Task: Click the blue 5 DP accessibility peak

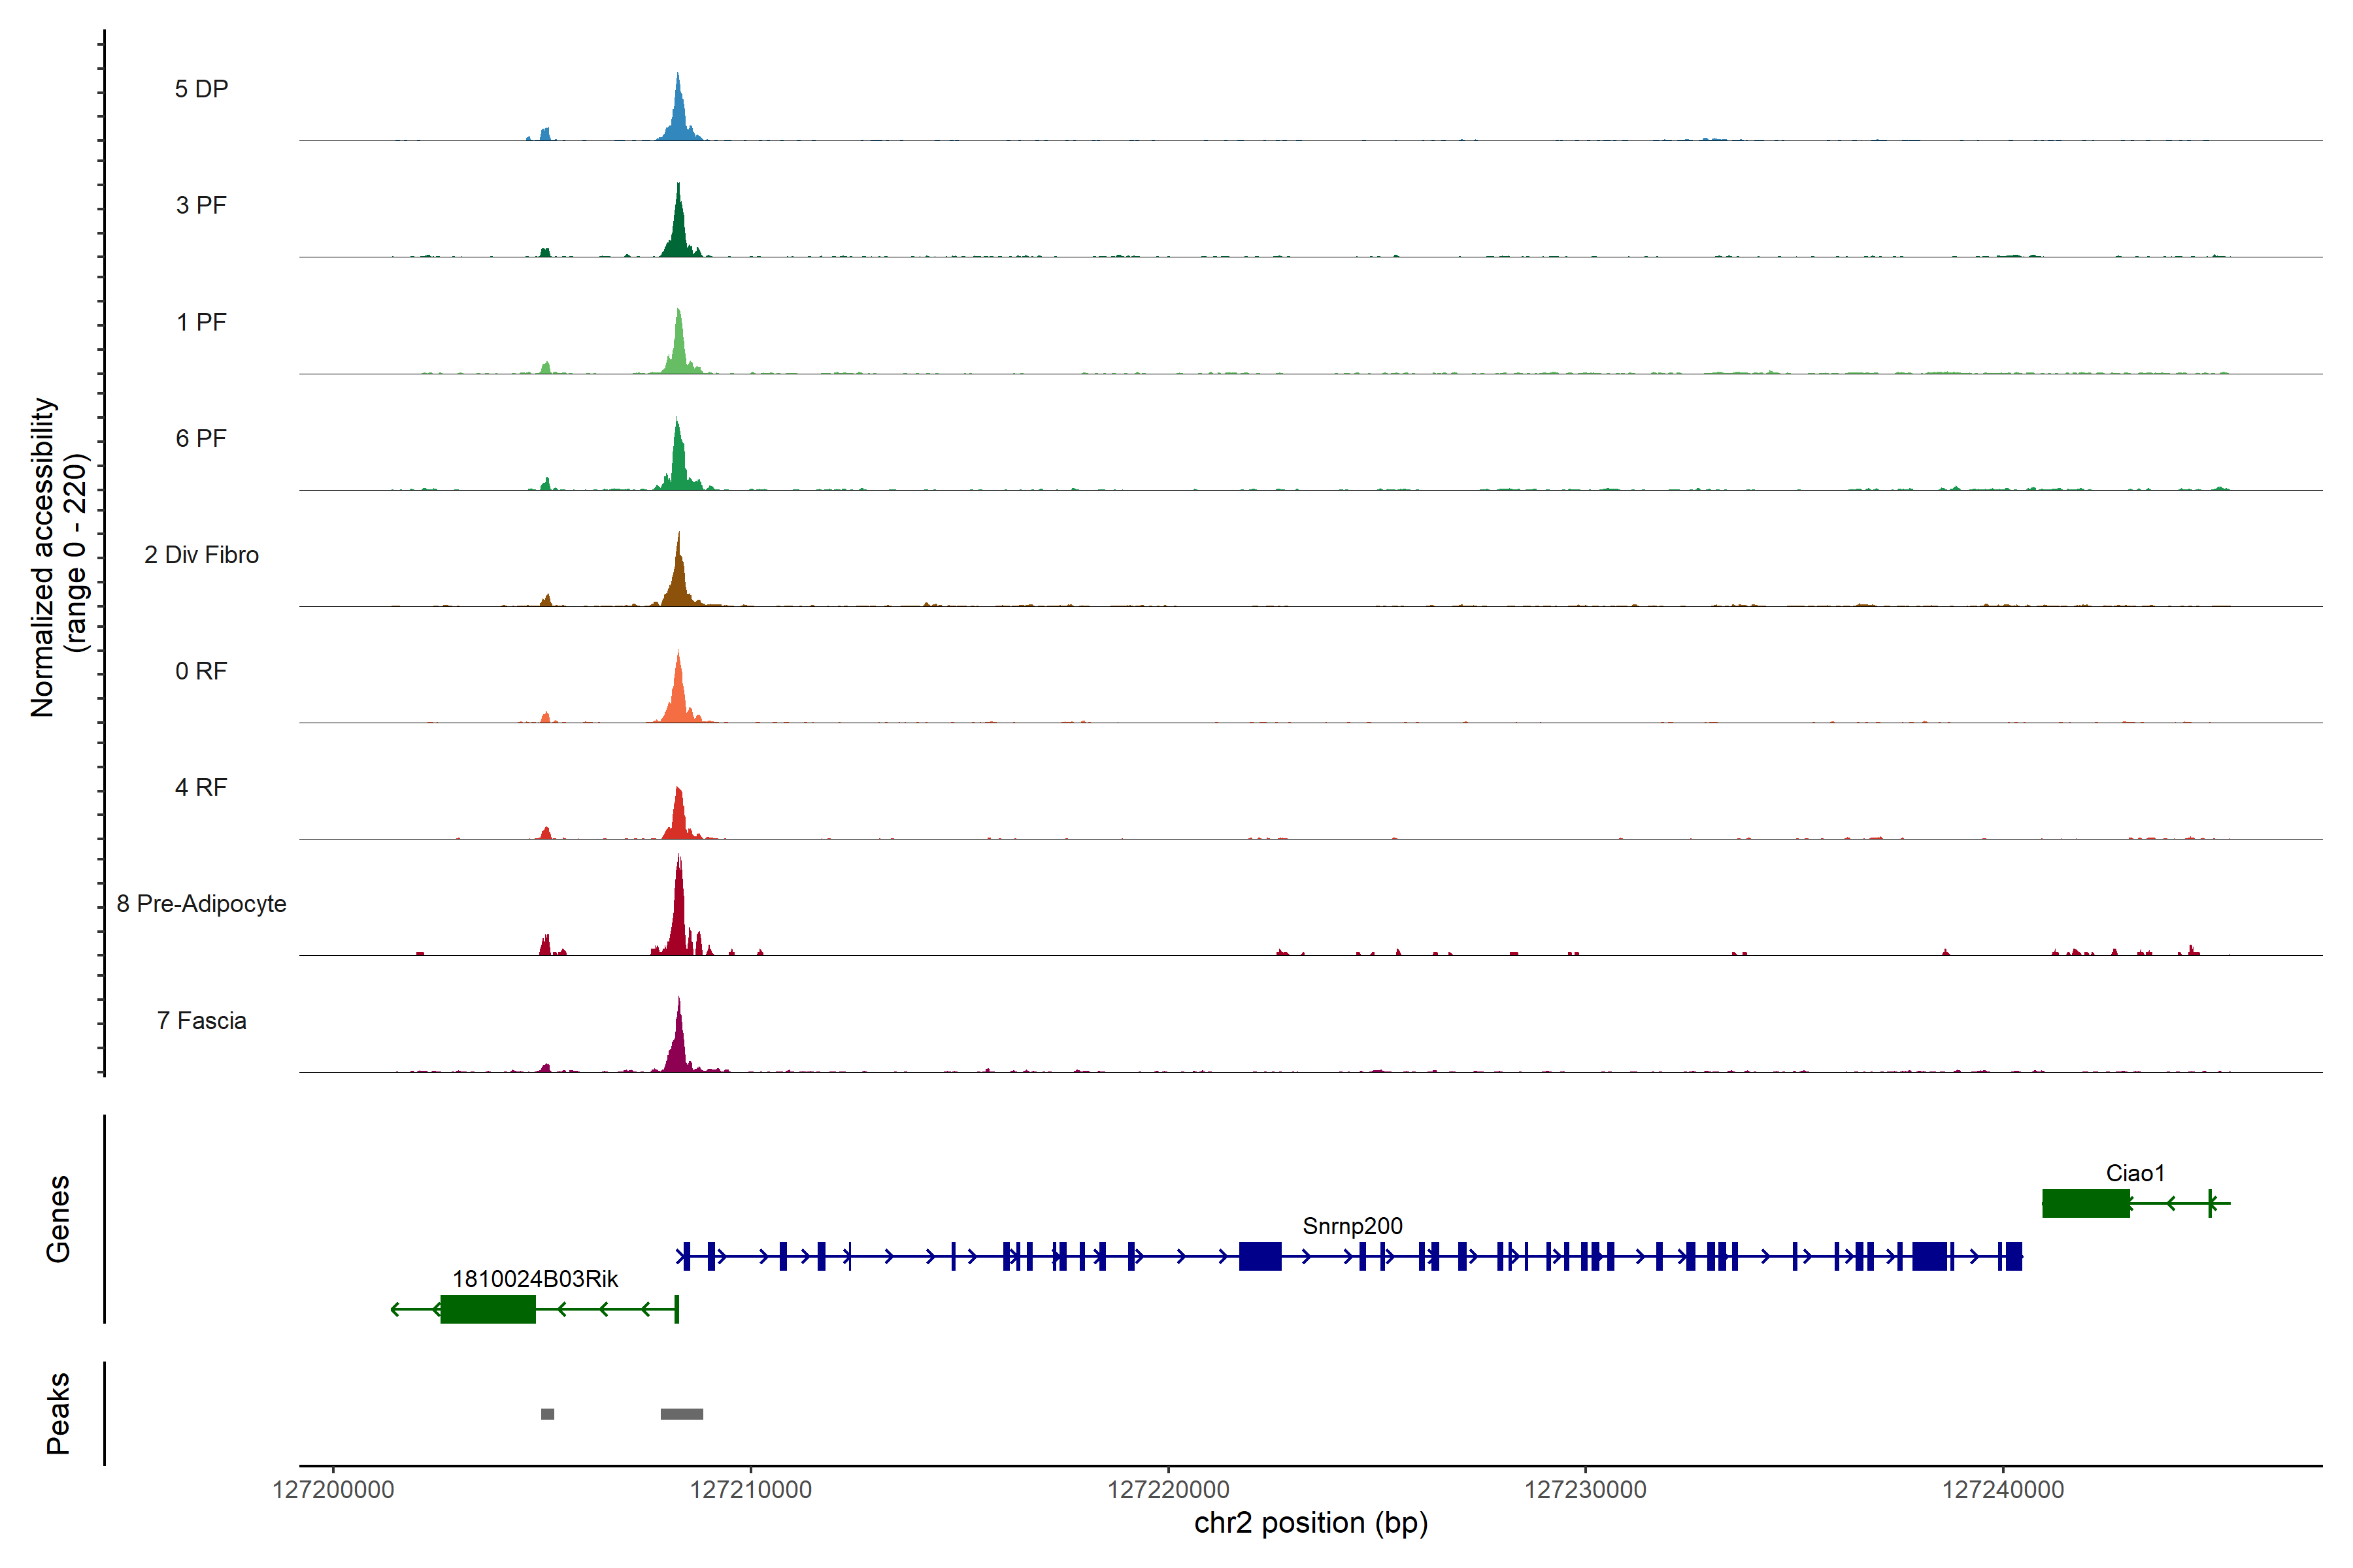Action: (679, 118)
